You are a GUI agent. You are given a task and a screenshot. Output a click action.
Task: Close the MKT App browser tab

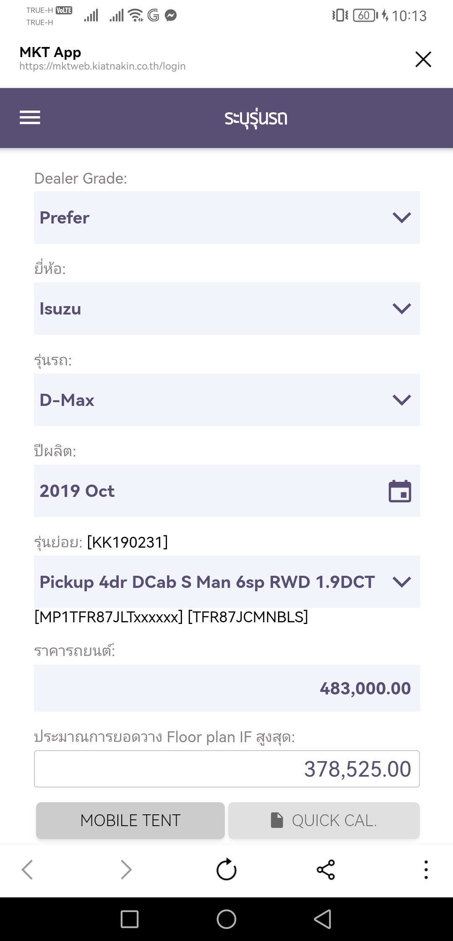(423, 59)
